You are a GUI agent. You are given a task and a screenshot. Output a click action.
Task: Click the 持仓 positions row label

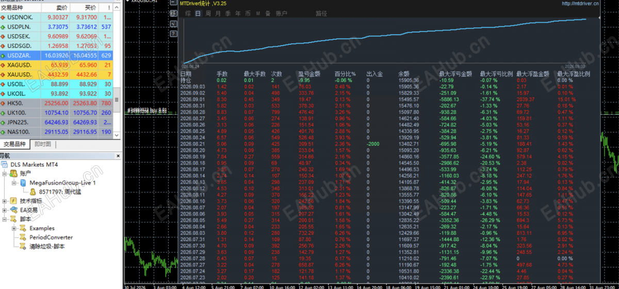(x=185, y=80)
